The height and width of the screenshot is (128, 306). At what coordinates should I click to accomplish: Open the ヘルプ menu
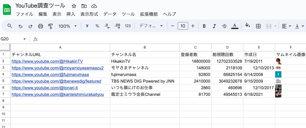pyautogui.click(x=170, y=14)
